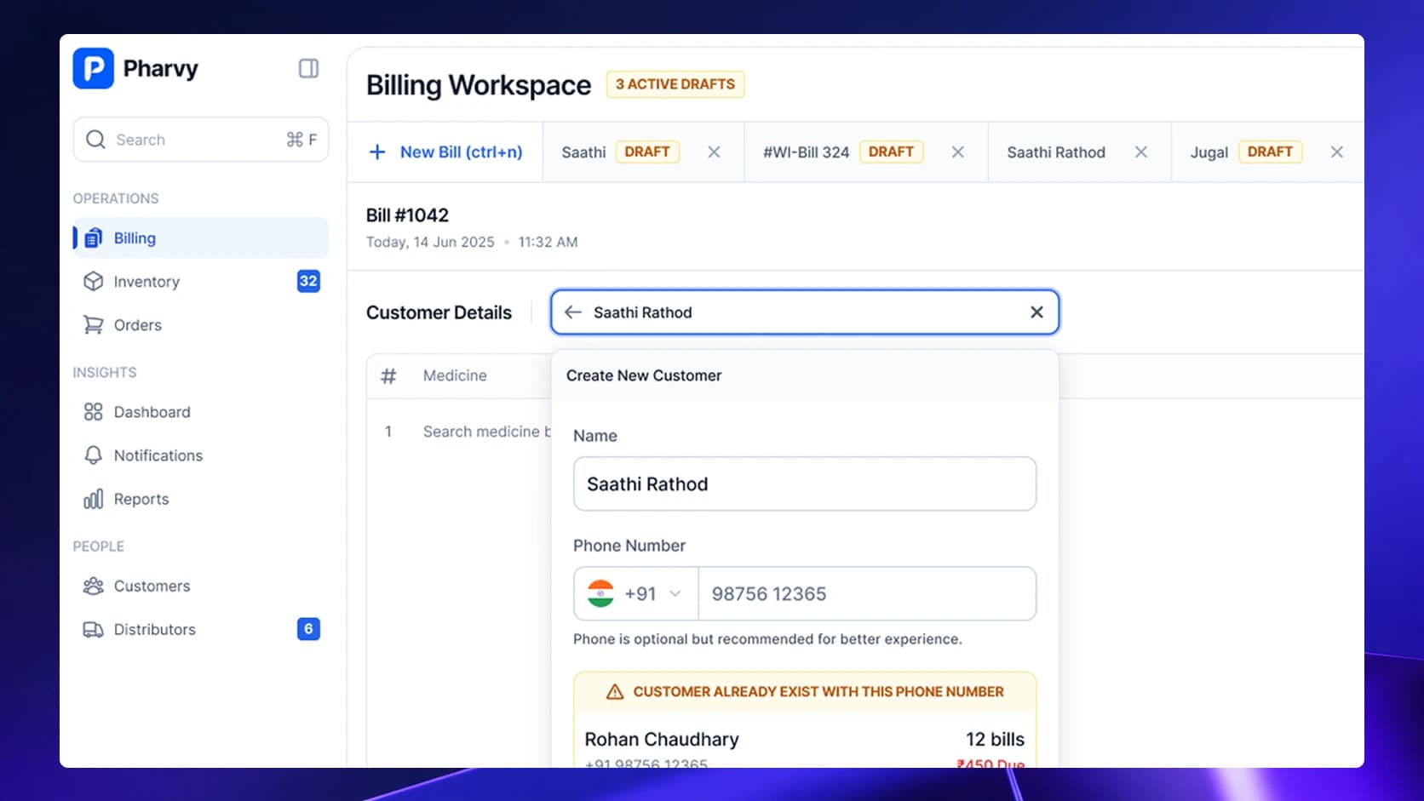Image resolution: width=1424 pixels, height=801 pixels.
Task: Click the 3 Active Drafts badge
Action: pyautogui.click(x=675, y=84)
